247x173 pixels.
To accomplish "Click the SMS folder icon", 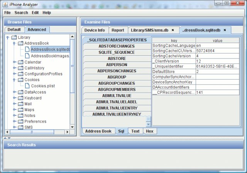I will (20, 127).
